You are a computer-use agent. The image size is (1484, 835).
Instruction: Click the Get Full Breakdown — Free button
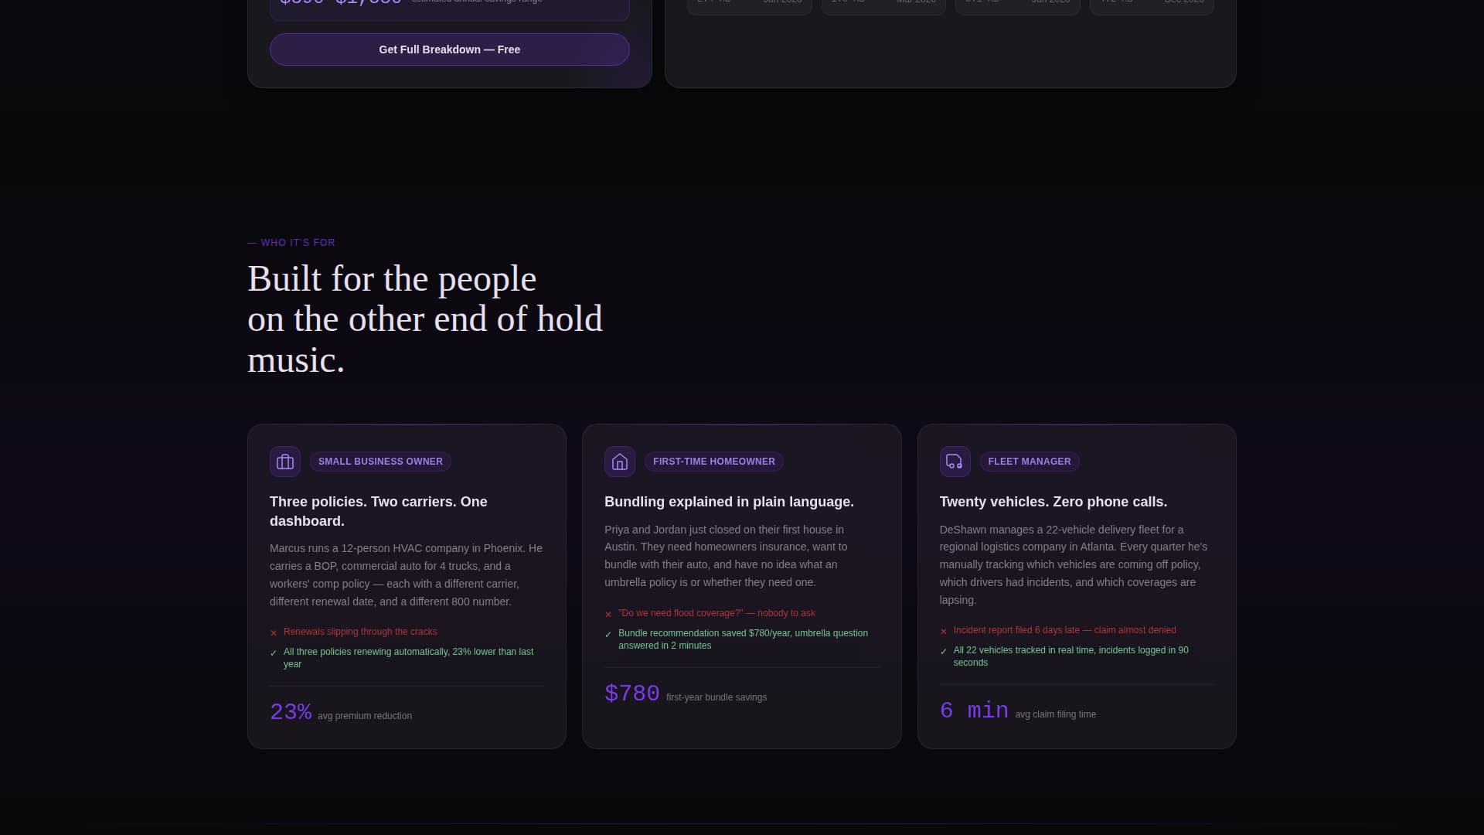coord(449,49)
